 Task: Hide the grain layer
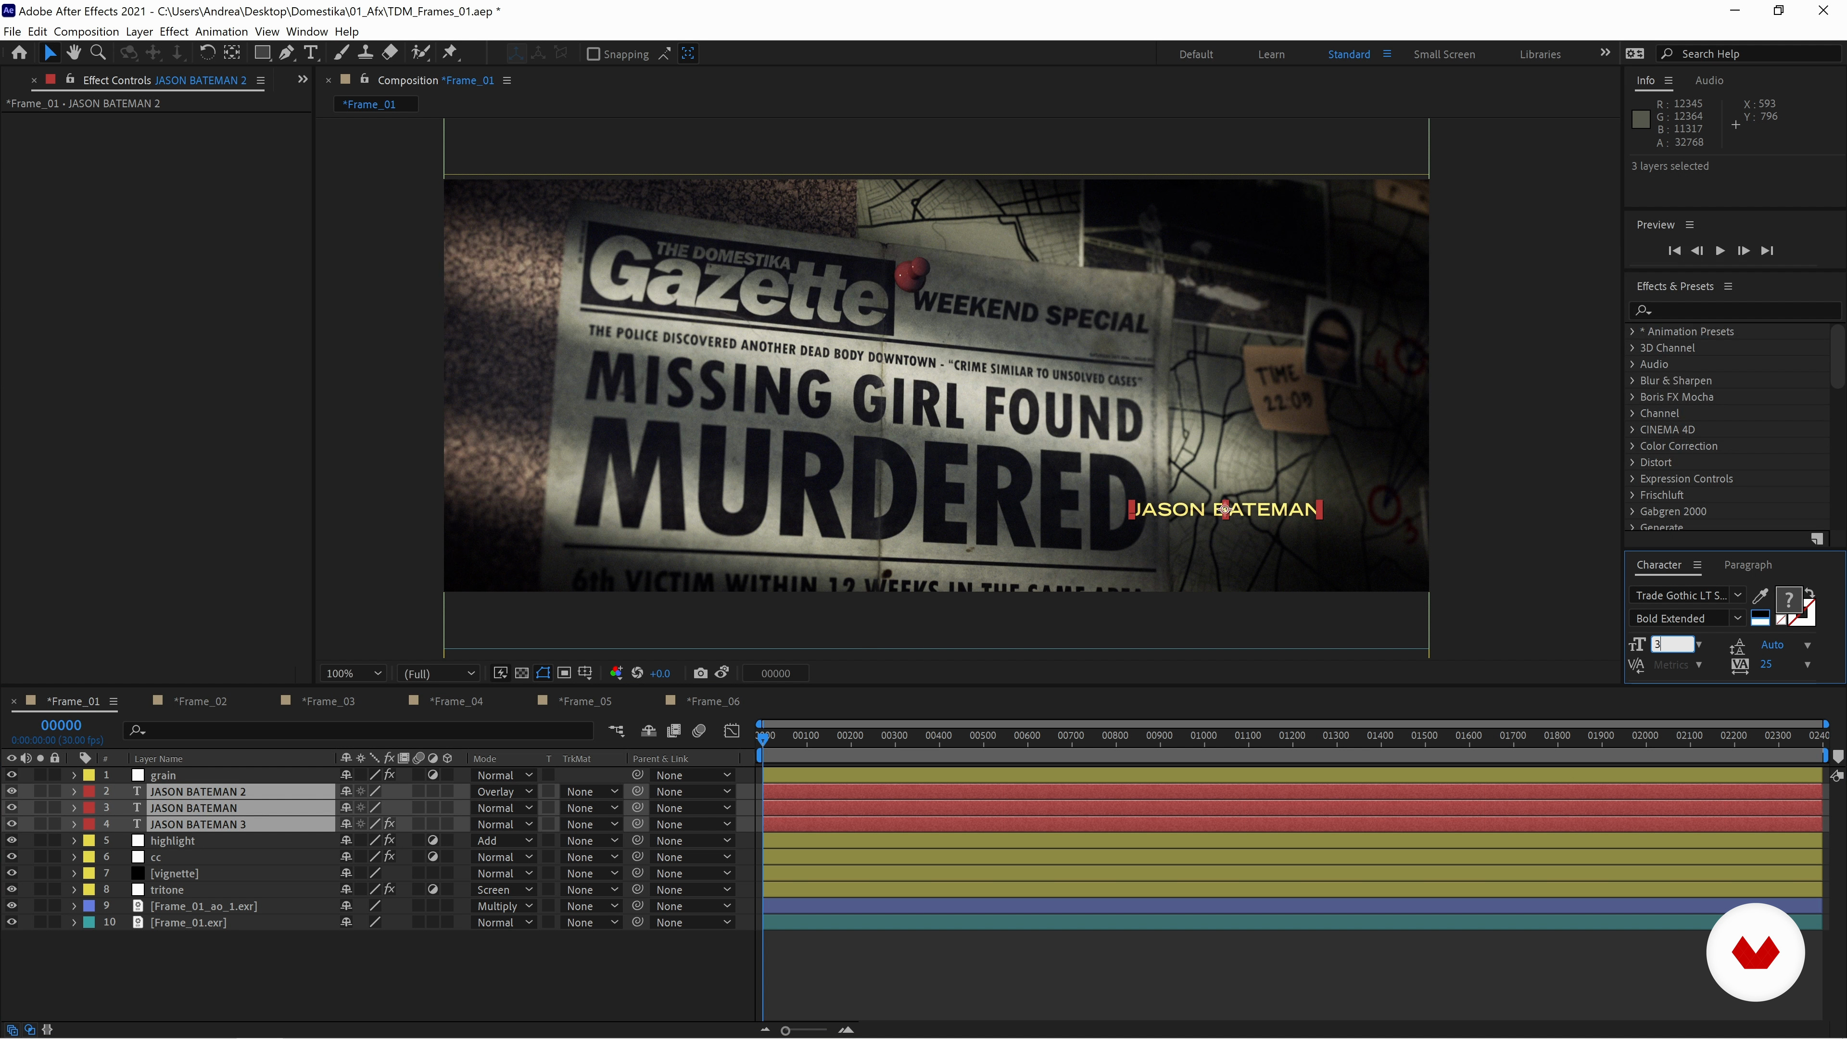12,775
